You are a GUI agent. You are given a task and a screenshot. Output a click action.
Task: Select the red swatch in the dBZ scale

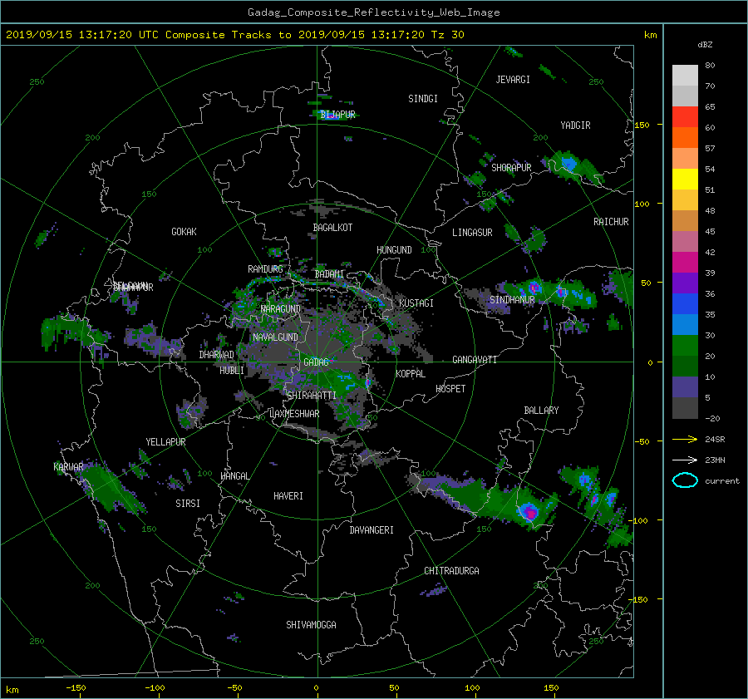tap(685, 117)
